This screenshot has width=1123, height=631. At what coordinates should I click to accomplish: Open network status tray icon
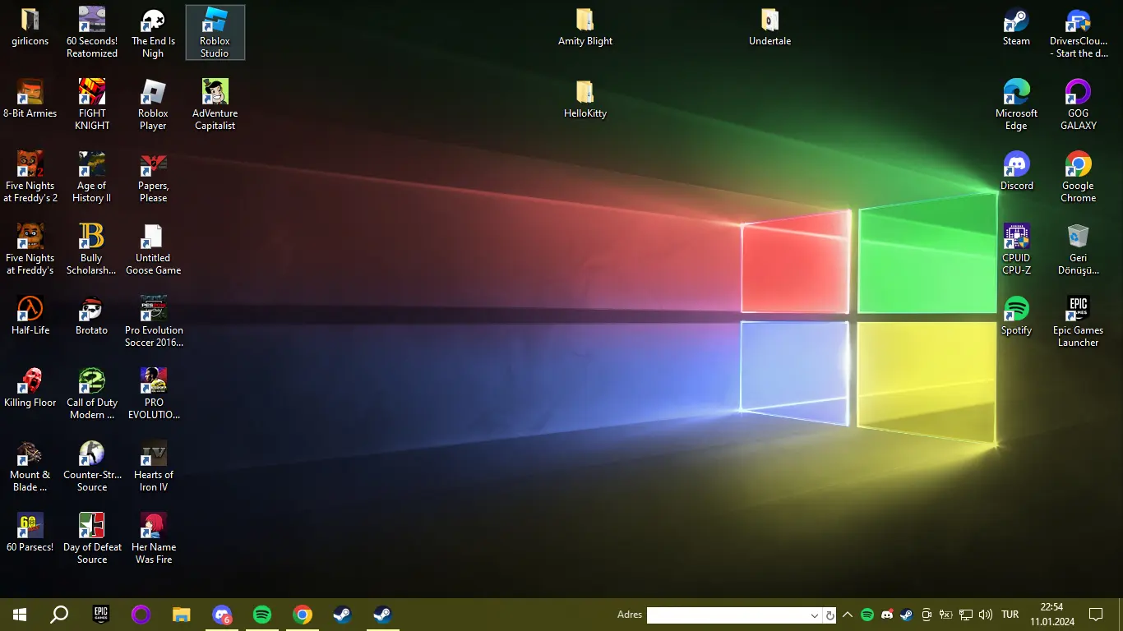click(x=966, y=615)
